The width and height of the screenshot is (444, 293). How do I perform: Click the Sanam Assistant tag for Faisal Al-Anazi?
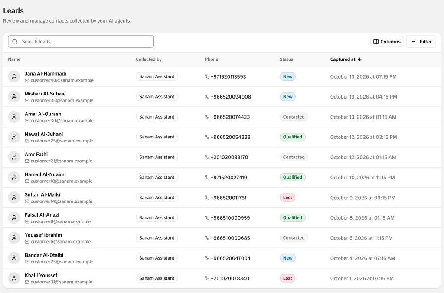point(157,217)
